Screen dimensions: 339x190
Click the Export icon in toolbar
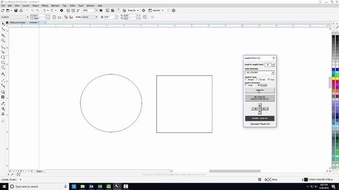click(73, 11)
